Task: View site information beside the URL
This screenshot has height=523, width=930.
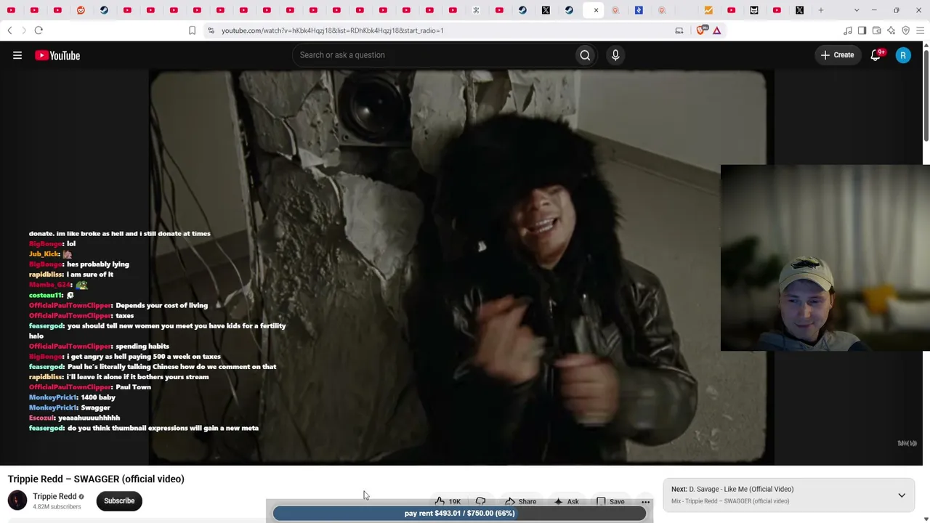Action: tap(211, 31)
